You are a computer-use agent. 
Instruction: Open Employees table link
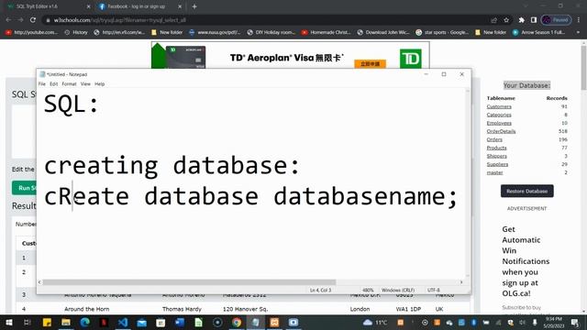[499, 123]
